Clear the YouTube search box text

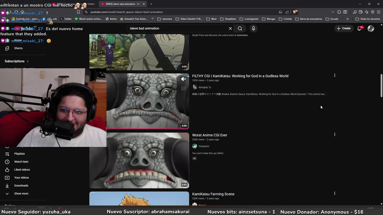click(230, 28)
